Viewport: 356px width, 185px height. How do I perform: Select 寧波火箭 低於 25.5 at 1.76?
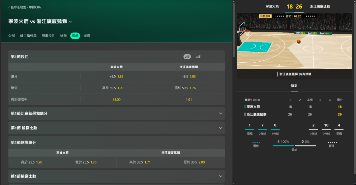tap(86, 162)
